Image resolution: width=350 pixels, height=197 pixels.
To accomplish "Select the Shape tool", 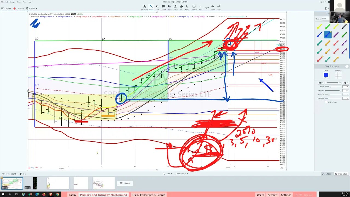I will pos(169,7).
